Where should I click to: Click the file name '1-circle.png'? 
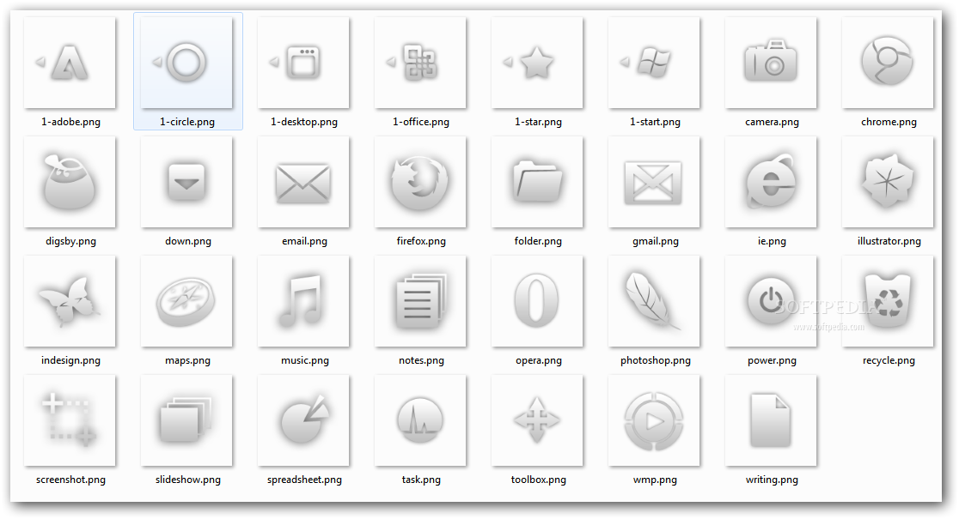point(187,122)
